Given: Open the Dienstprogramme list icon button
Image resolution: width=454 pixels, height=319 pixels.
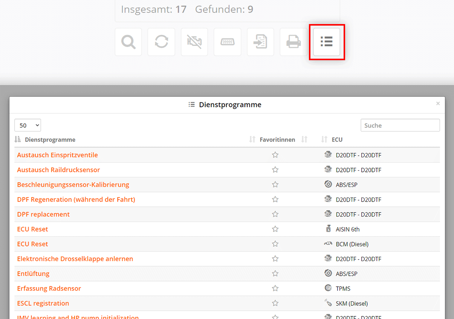Looking at the screenshot, I should coord(327,42).
